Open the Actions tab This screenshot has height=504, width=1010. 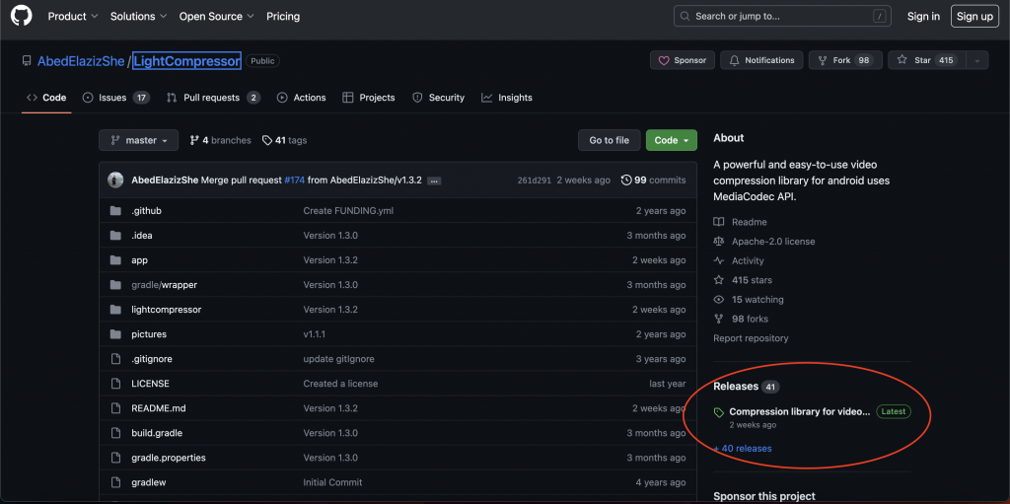click(x=302, y=98)
